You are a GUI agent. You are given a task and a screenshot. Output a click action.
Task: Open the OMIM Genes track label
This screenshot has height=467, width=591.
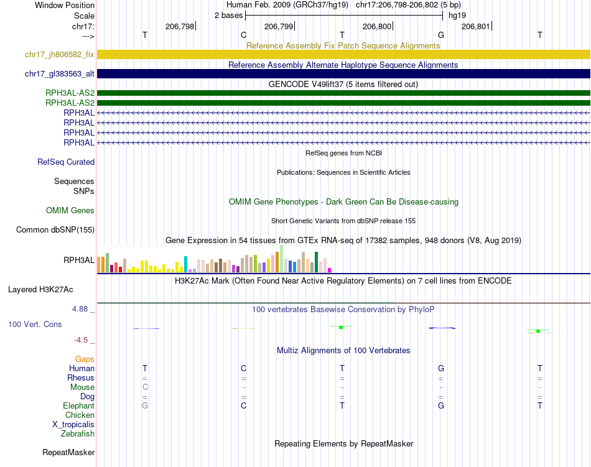pos(70,211)
